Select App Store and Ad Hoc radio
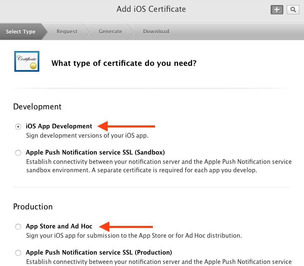Viewport: 304px width, 266px height. tap(18, 227)
